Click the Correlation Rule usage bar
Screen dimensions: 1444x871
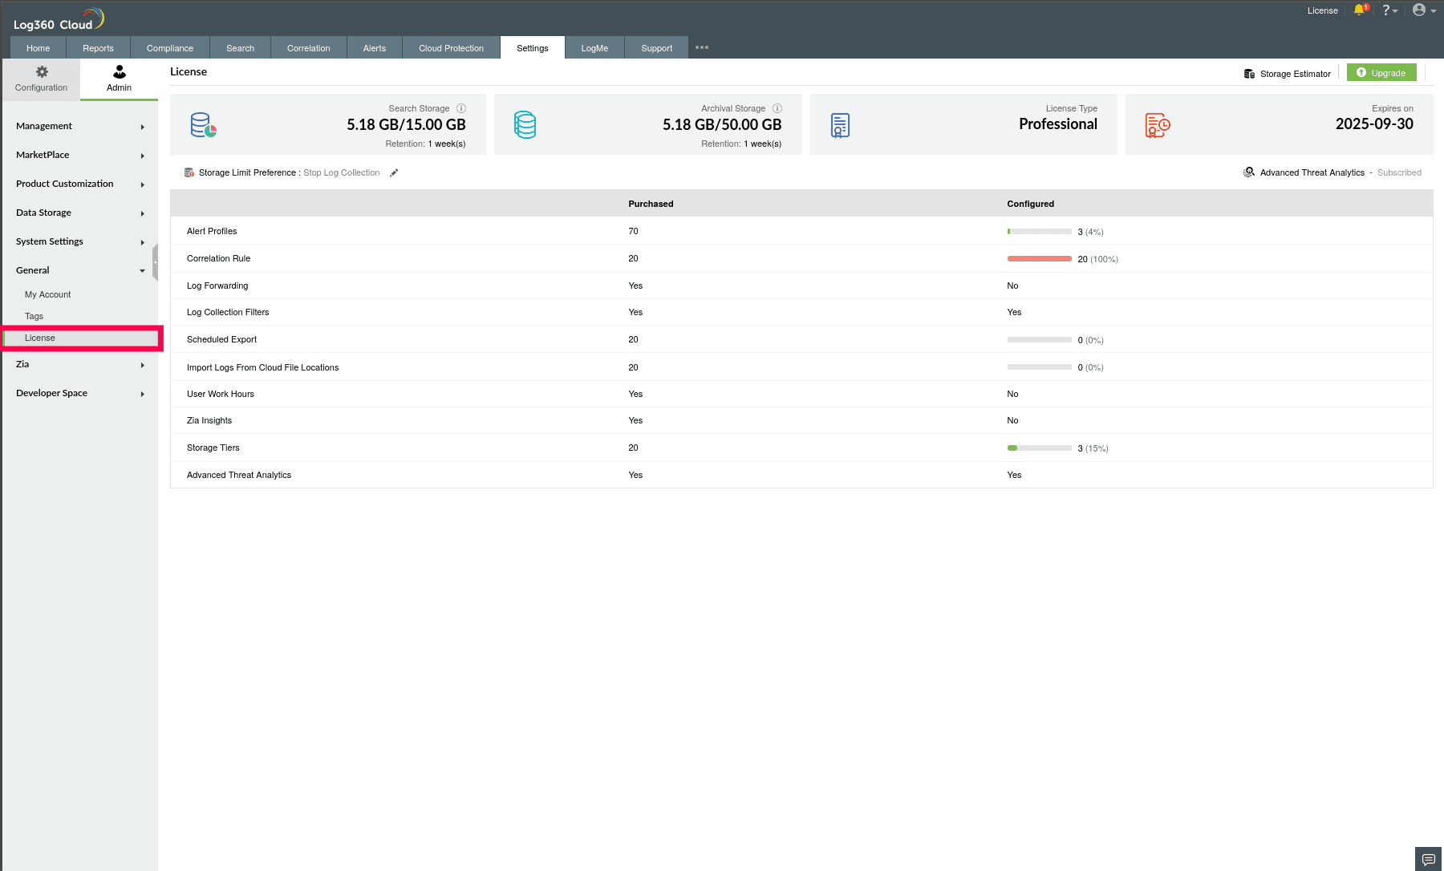tap(1040, 259)
